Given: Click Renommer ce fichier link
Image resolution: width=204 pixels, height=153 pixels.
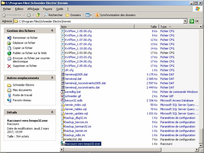Looking at the screenshot, I should (x=25, y=38).
